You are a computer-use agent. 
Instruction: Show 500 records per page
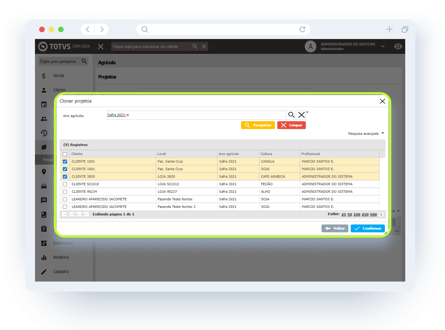[x=374, y=215]
